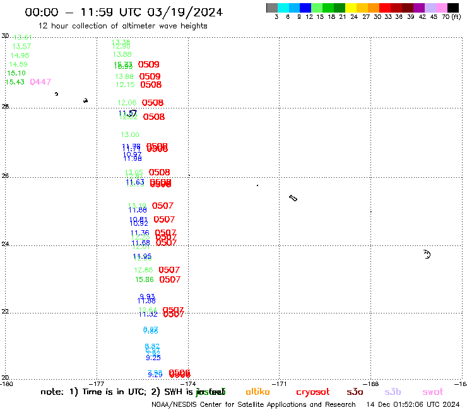Click the '-180' longitude axis label
This screenshot has height=410, width=467.
(x=6, y=384)
